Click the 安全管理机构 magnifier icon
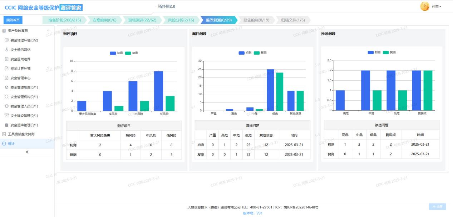 coord(6,97)
